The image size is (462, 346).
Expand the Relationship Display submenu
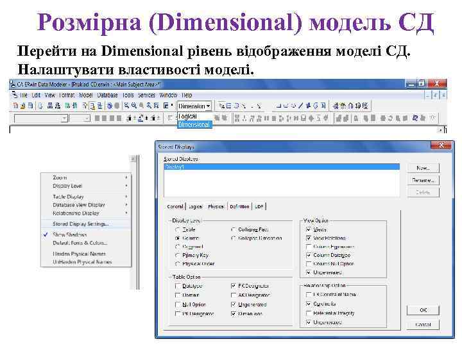(x=86, y=213)
